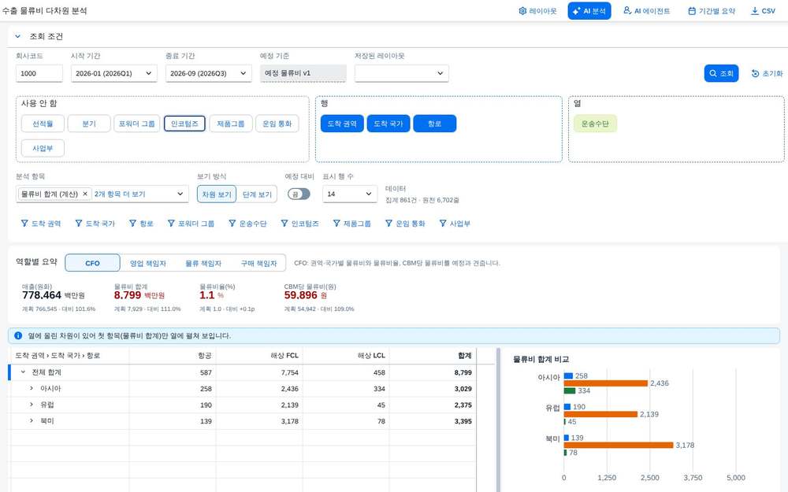Open the 도착 권역 funnel filter
This screenshot has height=492, width=788.
pyautogui.click(x=41, y=224)
